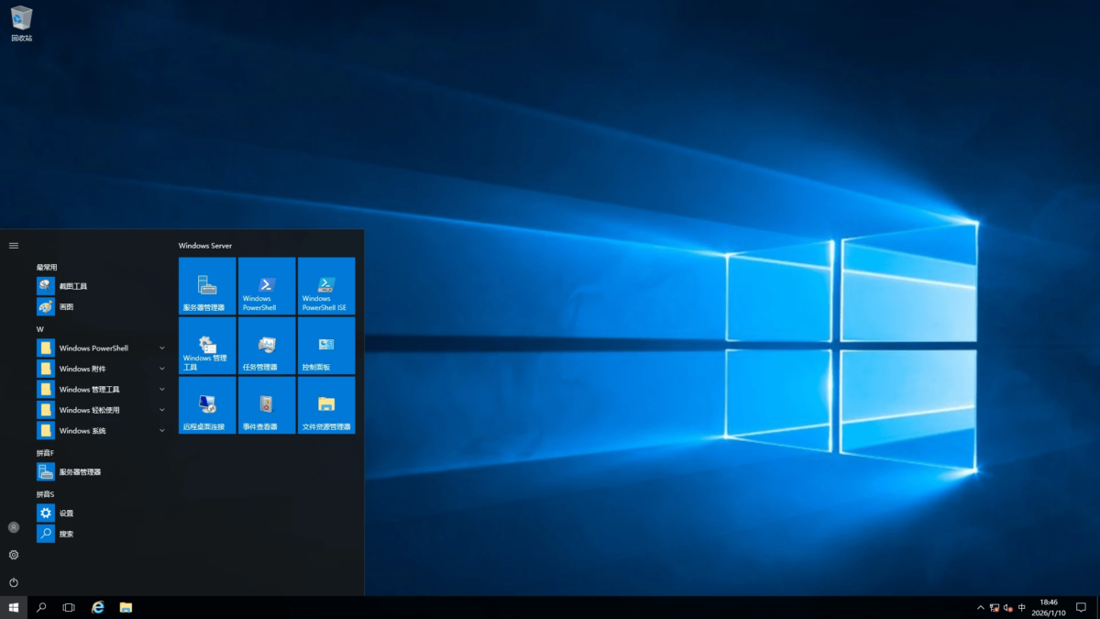Open the clock showing 2026/1/10
The height and width of the screenshot is (619, 1100).
click(1050, 607)
